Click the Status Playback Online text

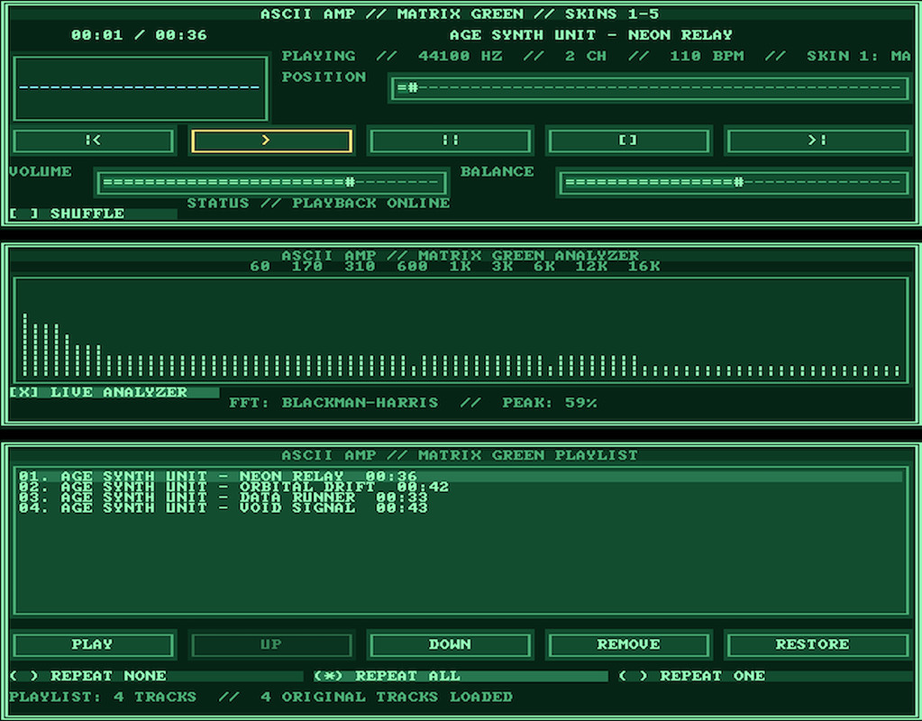[318, 204]
